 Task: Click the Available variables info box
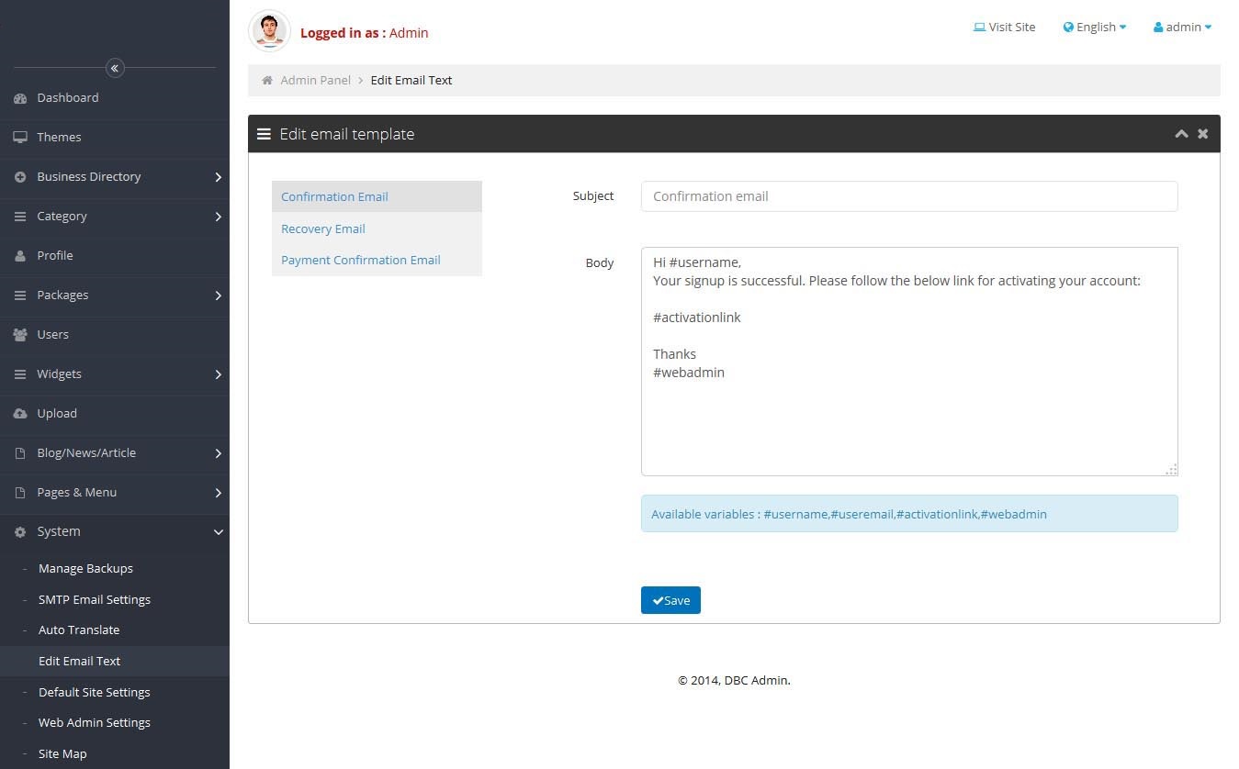click(909, 514)
